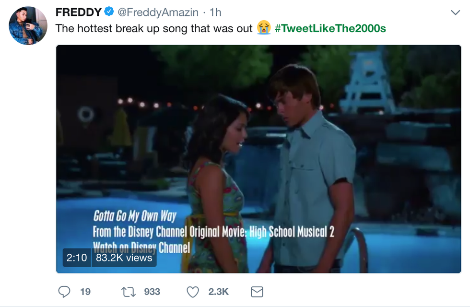This screenshot has width=470, height=307.
Task: Click the tweet text about break up song
Action: (153, 28)
